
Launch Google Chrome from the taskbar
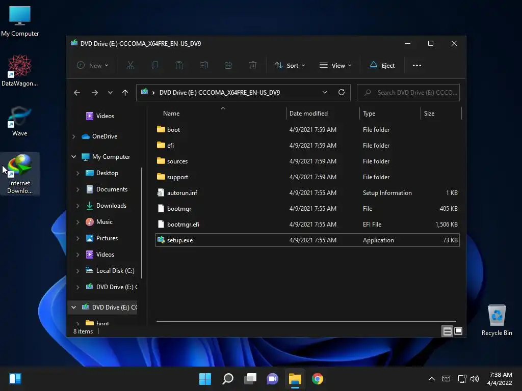coord(318,379)
